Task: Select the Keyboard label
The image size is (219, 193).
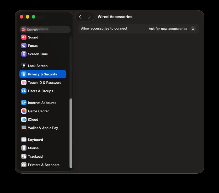Action: click(x=36, y=140)
